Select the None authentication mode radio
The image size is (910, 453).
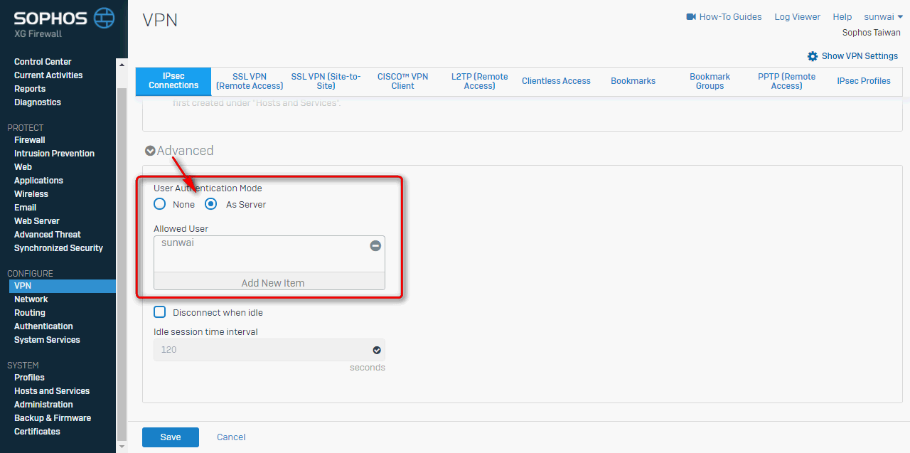coord(160,204)
